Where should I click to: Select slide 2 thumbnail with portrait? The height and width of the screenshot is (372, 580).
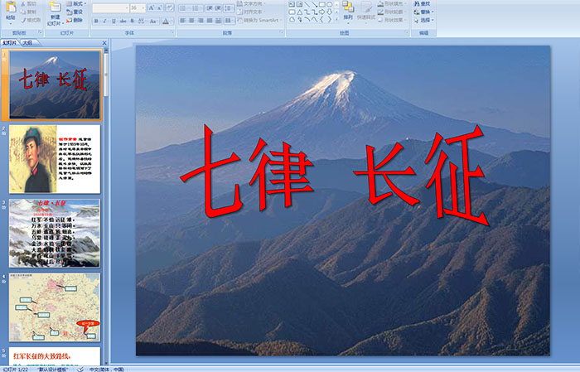(x=55, y=159)
